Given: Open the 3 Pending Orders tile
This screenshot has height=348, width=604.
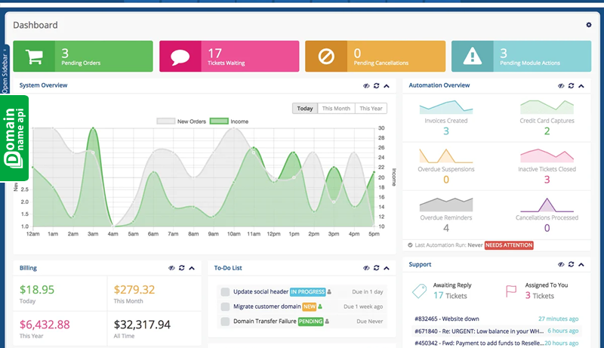Looking at the screenshot, I should click(83, 56).
